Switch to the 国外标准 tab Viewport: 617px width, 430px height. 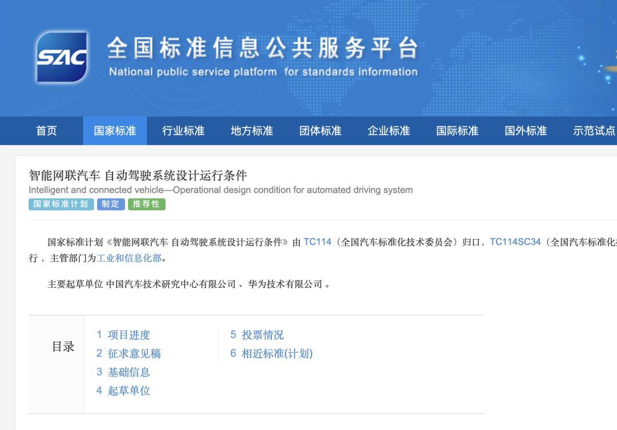[x=526, y=131]
